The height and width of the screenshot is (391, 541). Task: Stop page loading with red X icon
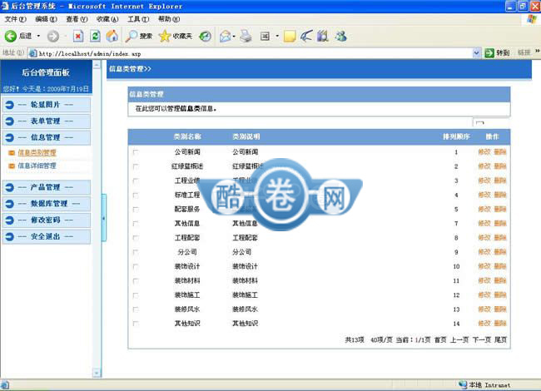pyautogui.click(x=78, y=36)
